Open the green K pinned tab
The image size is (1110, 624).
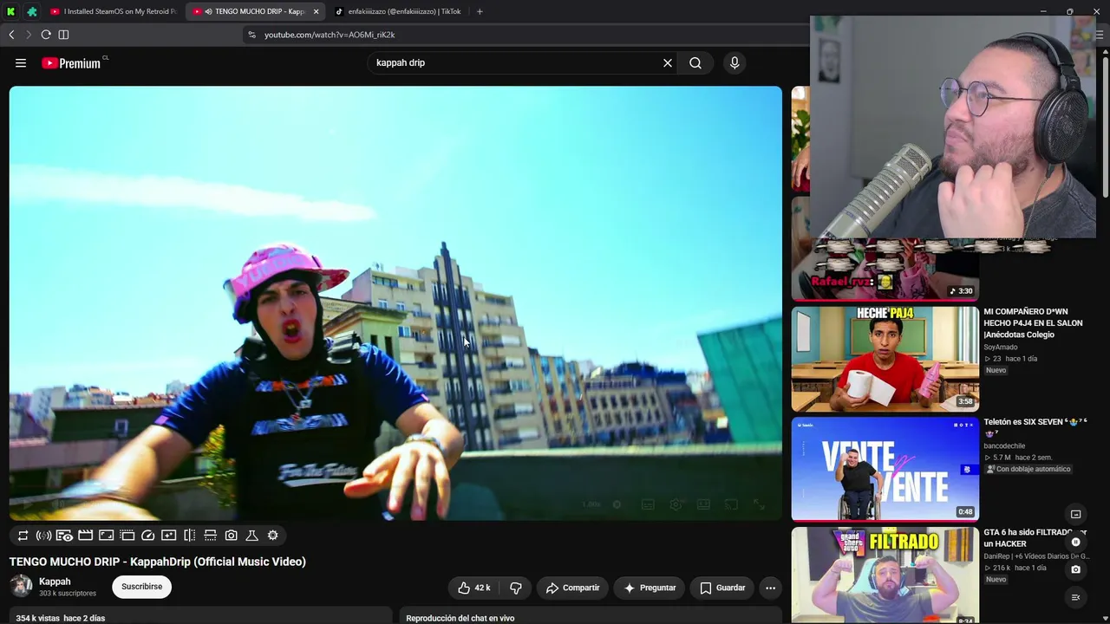pyautogui.click(x=12, y=11)
